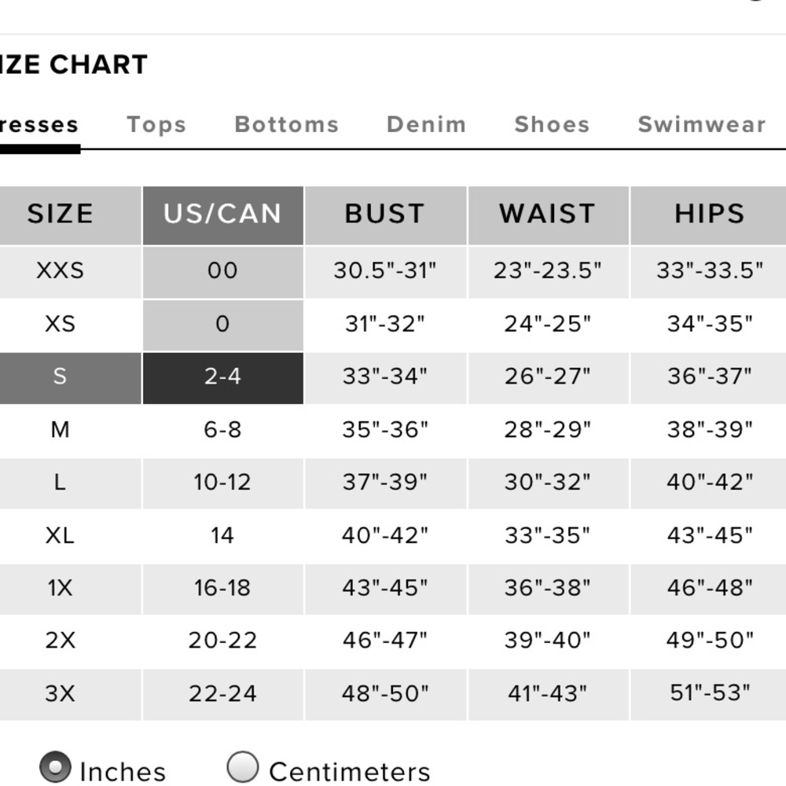Select the Centimeters radio button

pyautogui.click(x=243, y=767)
